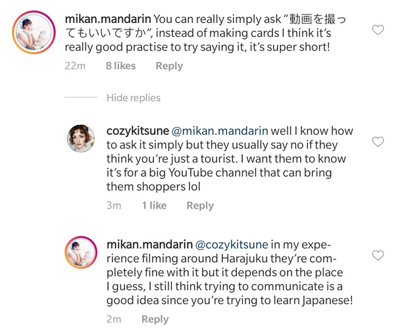
Task: Click the 22m timestamp on top comment
Action: click(x=75, y=66)
